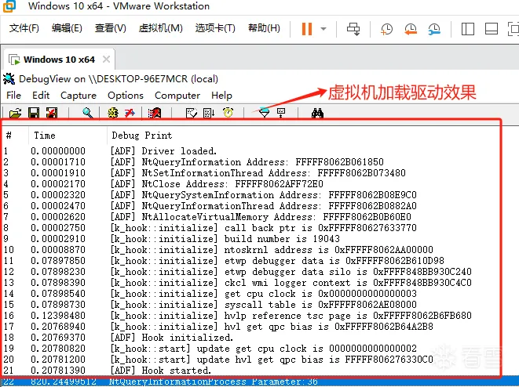Image resolution: width=519 pixels, height=387 pixels.
Task: Select the 'ntoskrnl address is' log row
Action: tap(251, 250)
